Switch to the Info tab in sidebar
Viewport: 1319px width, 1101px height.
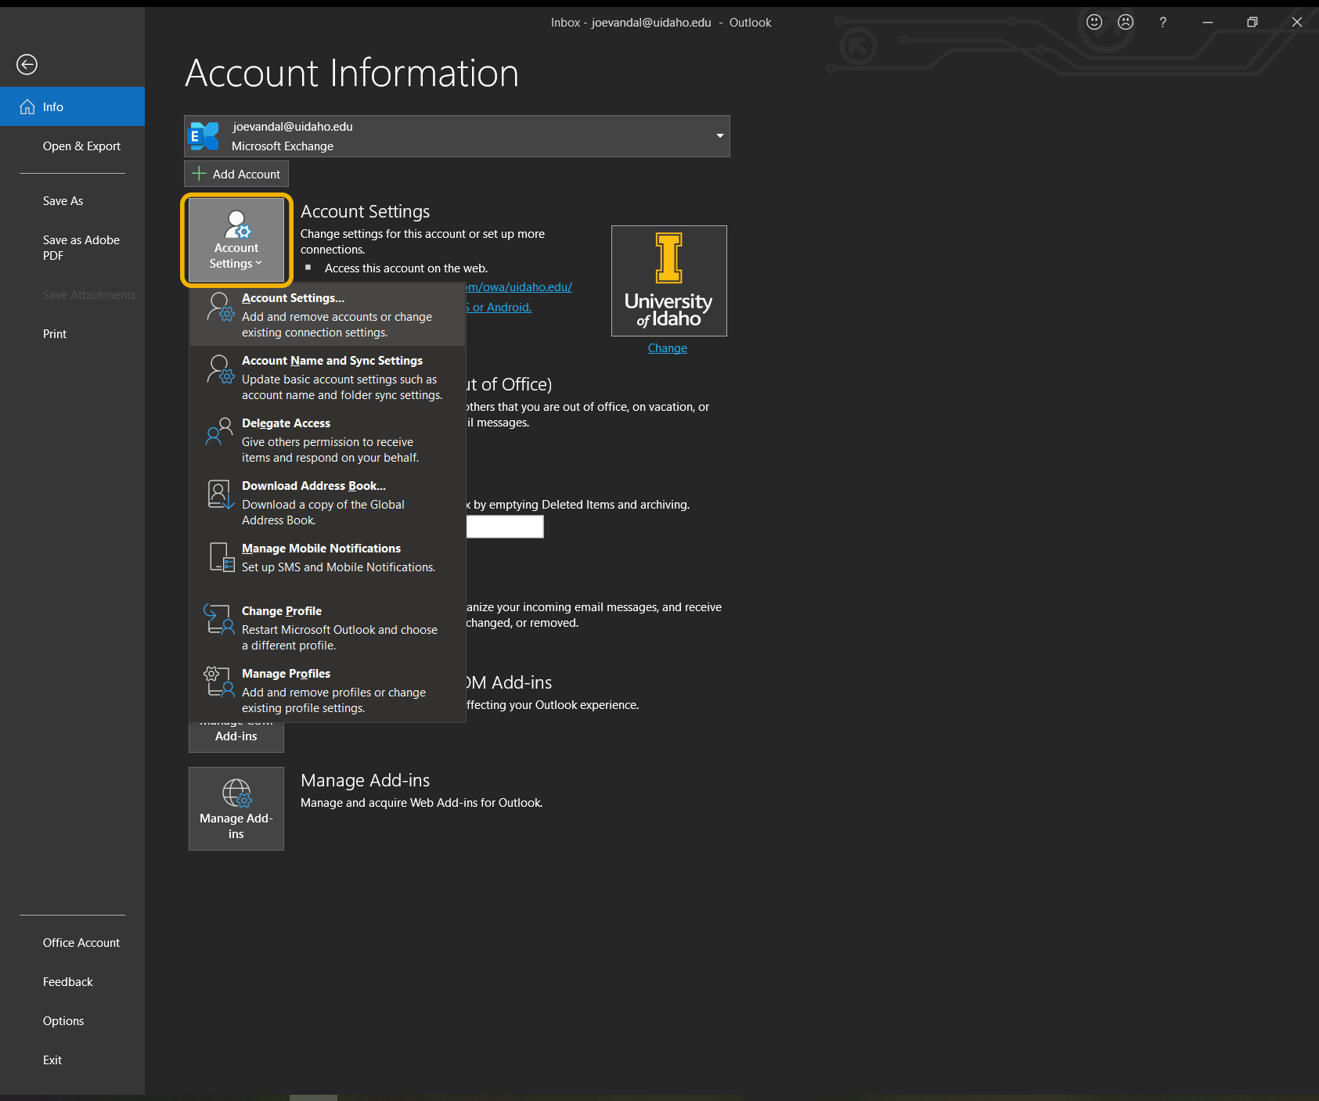tap(53, 106)
